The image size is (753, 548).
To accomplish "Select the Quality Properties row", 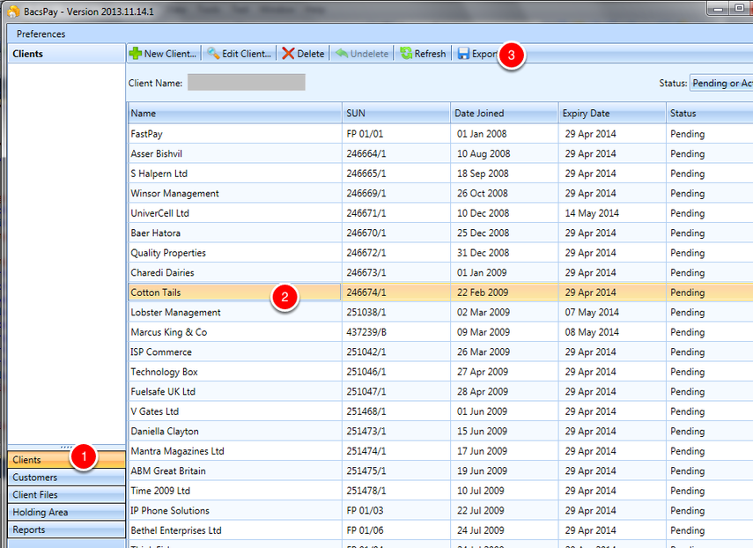I will pos(440,253).
